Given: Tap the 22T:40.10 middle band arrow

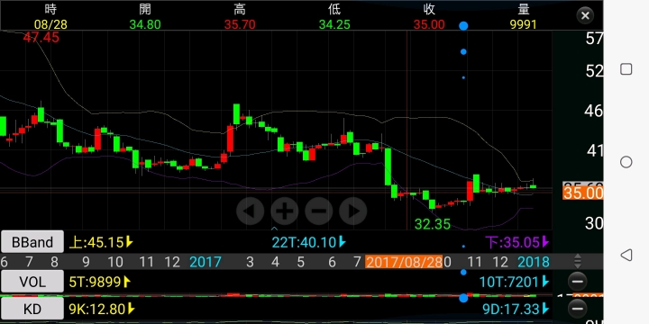Looking at the screenshot, I should click(343, 242).
